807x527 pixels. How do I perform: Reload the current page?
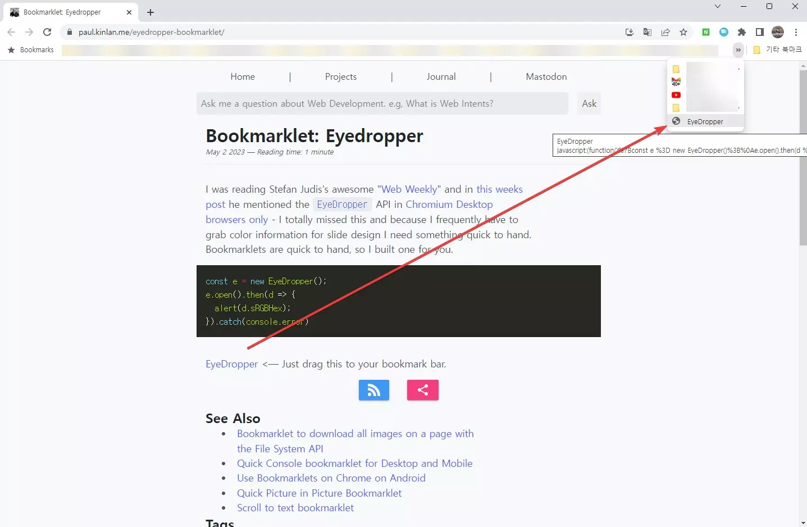[x=47, y=32]
